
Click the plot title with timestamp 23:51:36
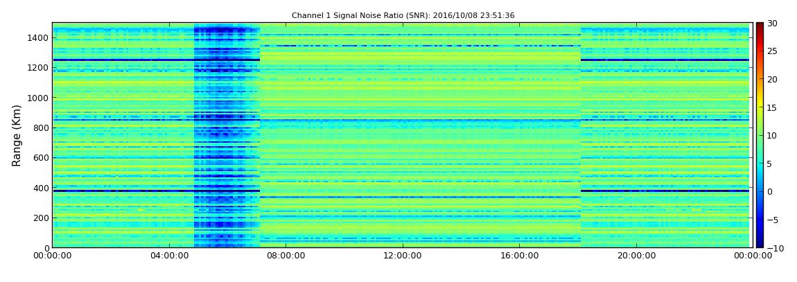pos(403,16)
